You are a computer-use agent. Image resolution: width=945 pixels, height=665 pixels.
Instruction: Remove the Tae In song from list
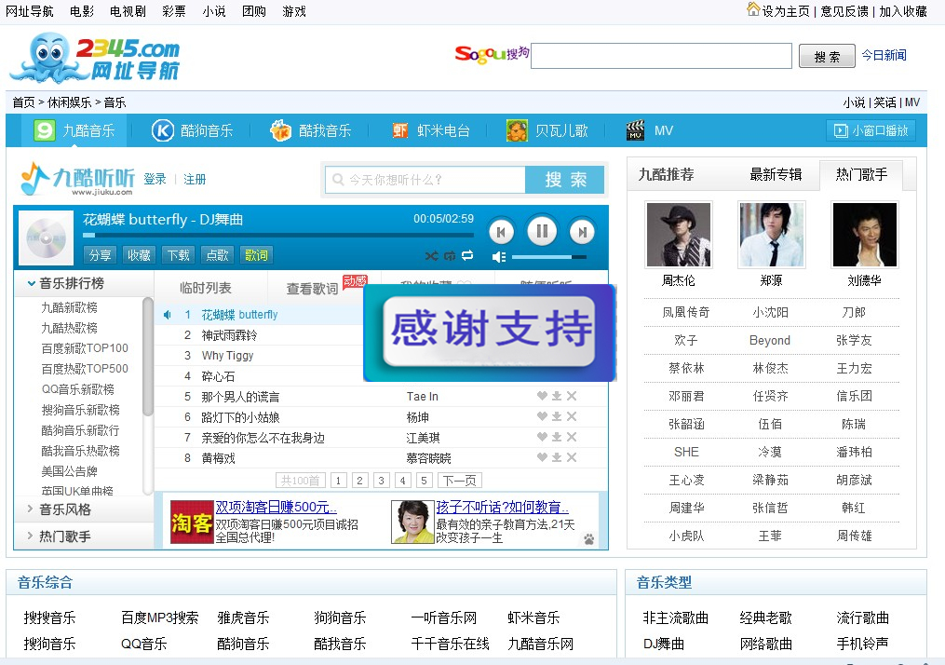click(572, 396)
